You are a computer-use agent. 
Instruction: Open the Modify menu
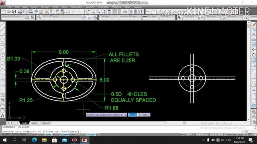[x=90, y=7]
